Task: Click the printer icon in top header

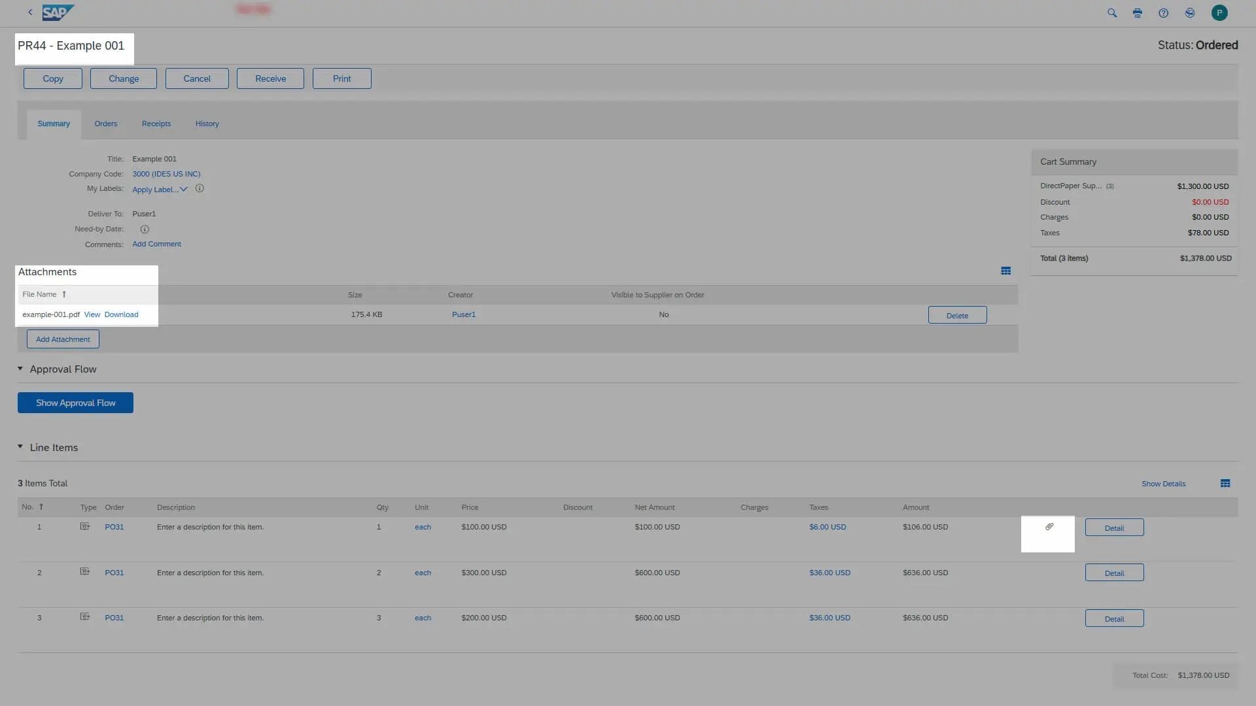Action: click(1138, 13)
